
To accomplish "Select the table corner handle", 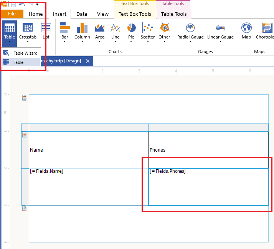I will tap(25, 127).
